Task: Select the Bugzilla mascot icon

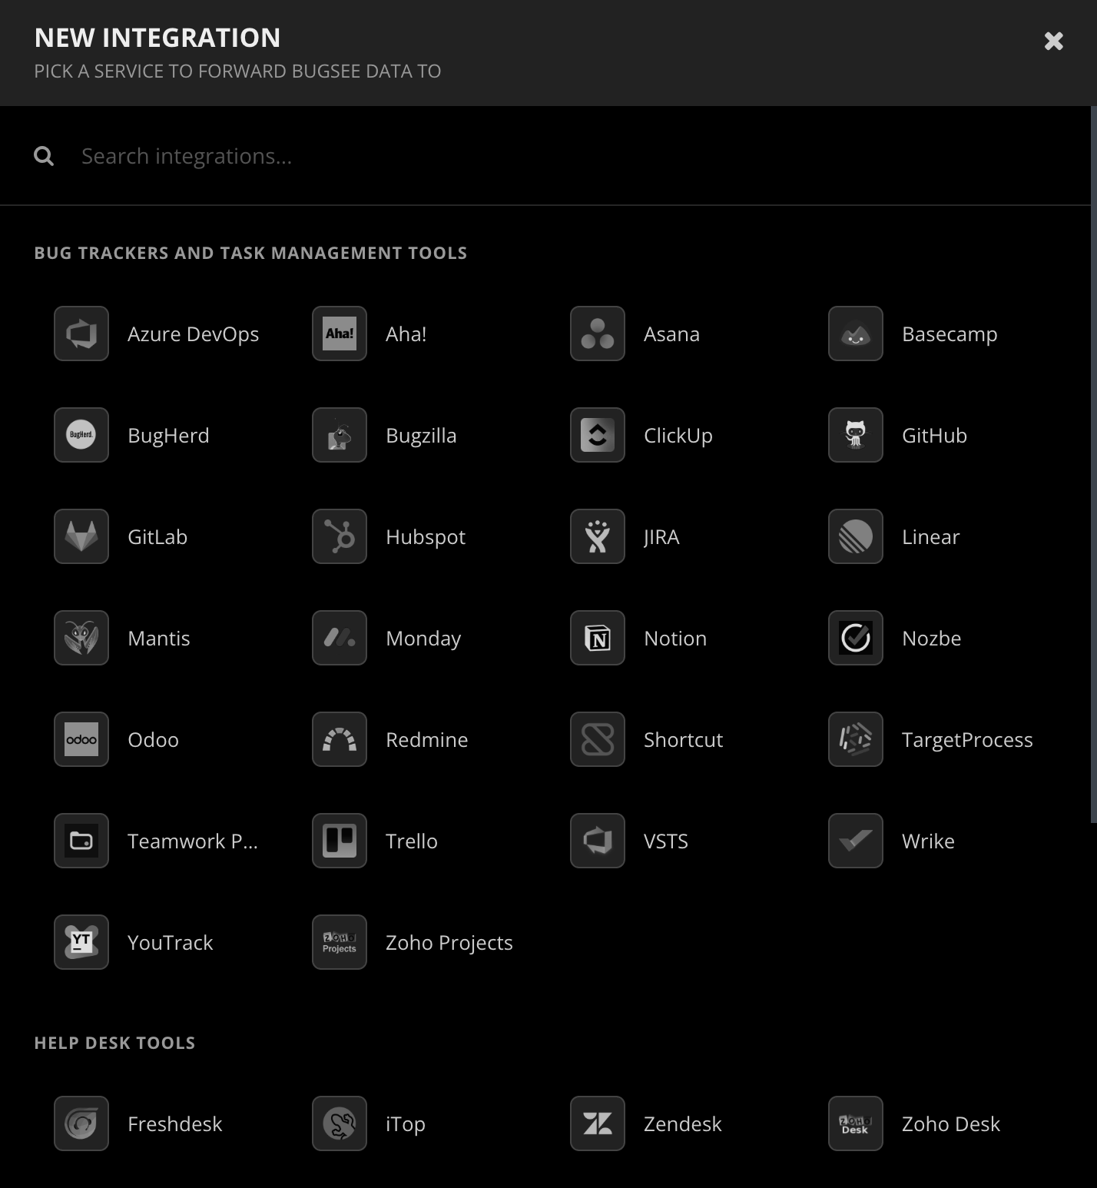Action: pyautogui.click(x=340, y=435)
